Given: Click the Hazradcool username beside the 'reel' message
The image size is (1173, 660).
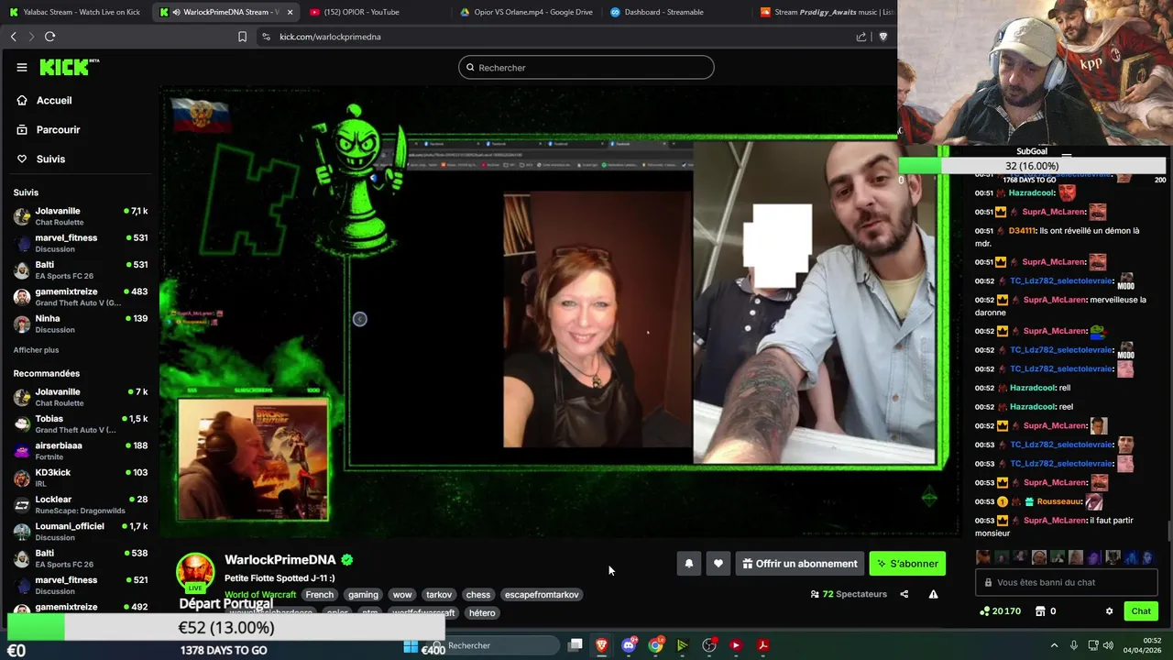Looking at the screenshot, I should [1032, 407].
